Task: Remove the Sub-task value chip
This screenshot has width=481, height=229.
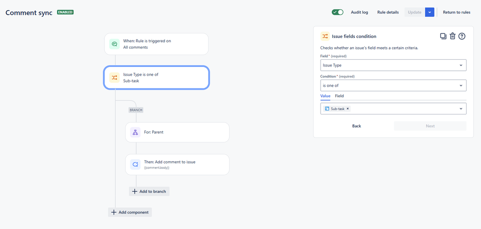Action: tap(348, 109)
